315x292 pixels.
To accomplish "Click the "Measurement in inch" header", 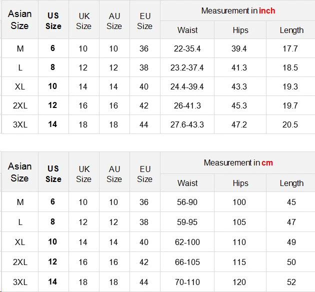I will click(x=238, y=10).
